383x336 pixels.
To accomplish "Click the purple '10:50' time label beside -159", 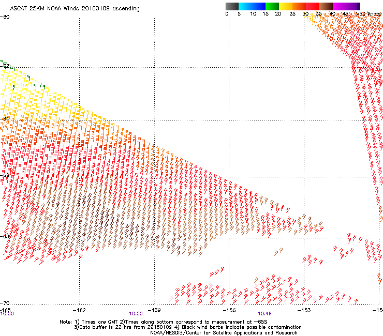I will 136,314.
